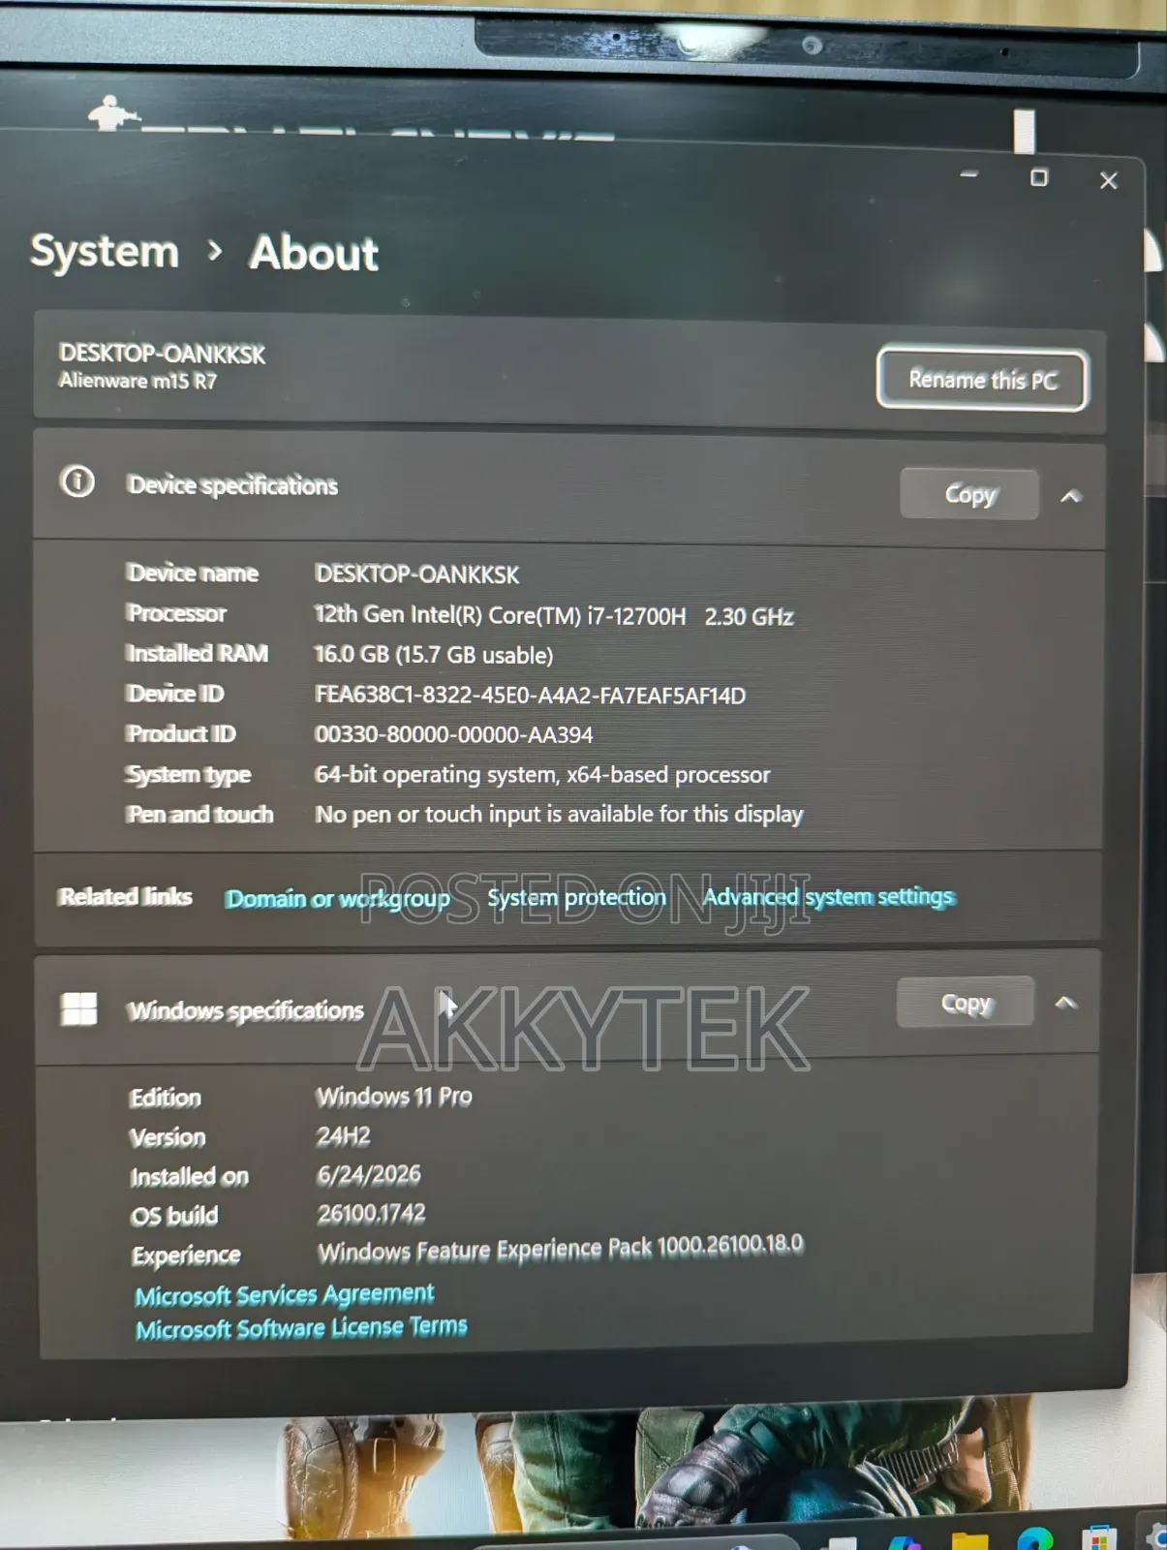This screenshot has width=1167, height=1550.
Task: Collapse the Windows specifications section
Action: coord(1065,1003)
